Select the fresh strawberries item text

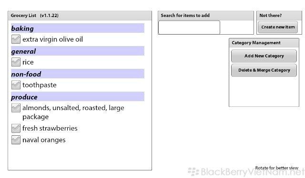tap(50, 128)
